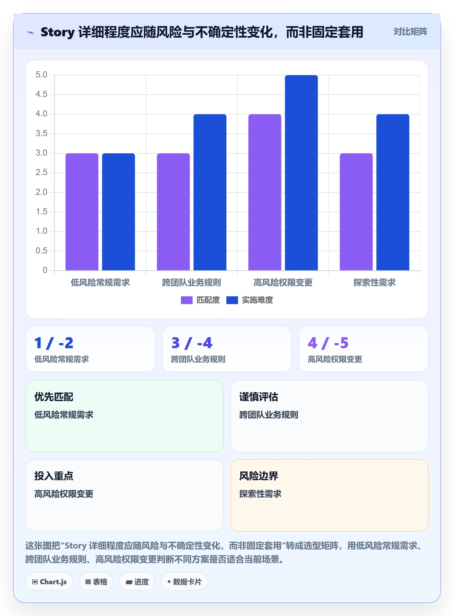The width and height of the screenshot is (454, 616).
Task: Click the 风险边界 heading in the orange card
Action: (259, 476)
